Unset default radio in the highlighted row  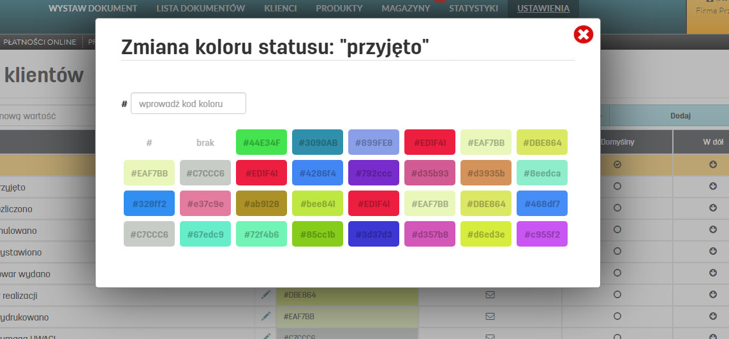[617, 164]
